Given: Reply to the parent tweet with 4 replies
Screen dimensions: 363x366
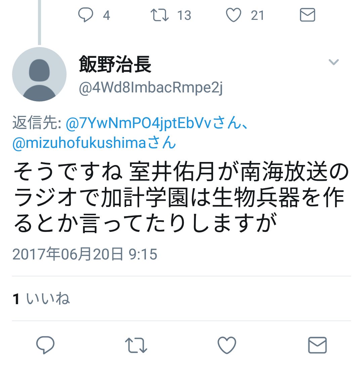Looking at the screenshot, I should 85,15.
